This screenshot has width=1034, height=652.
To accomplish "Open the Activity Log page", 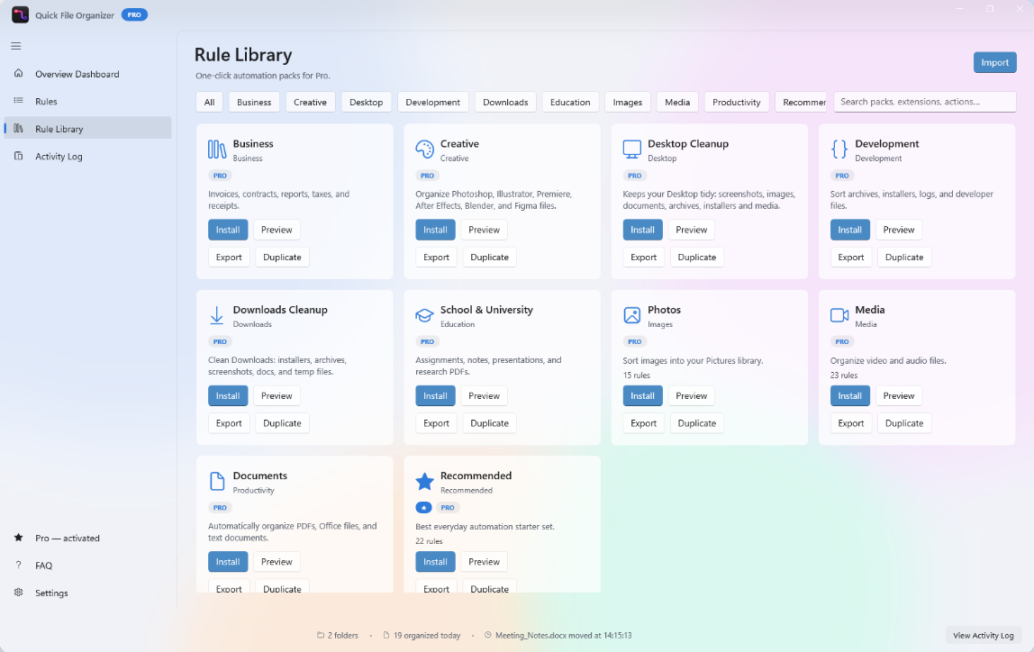I will point(87,156).
